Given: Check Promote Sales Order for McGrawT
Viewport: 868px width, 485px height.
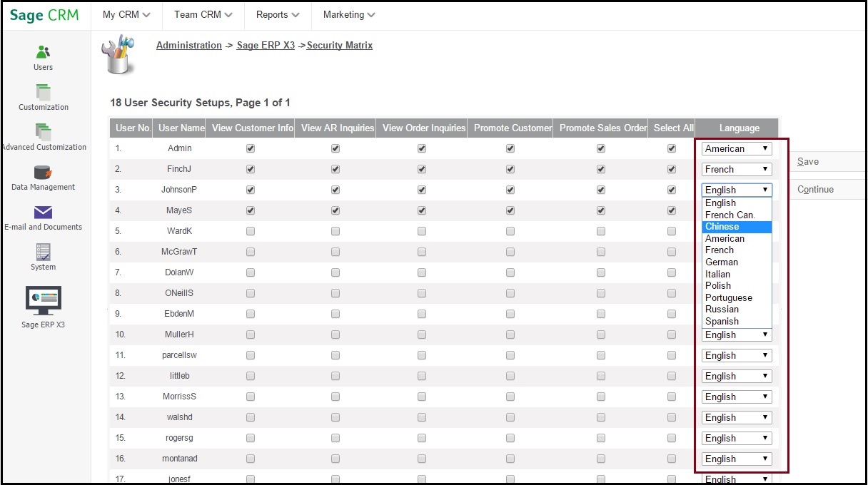Looking at the screenshot, I should 601,252.
